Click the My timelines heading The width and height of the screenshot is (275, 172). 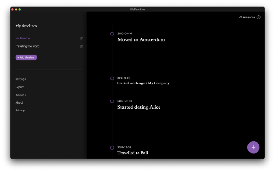click(x=26, y=26)
